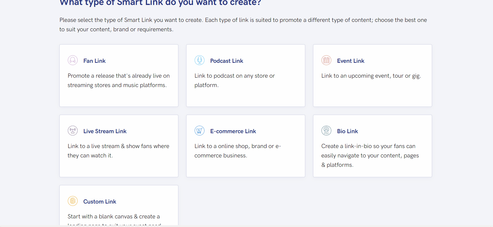Select the E-commerce Link heading
The height and width of the screenshot is (227, 493).
pyautogui.click(x=233, y=131)
